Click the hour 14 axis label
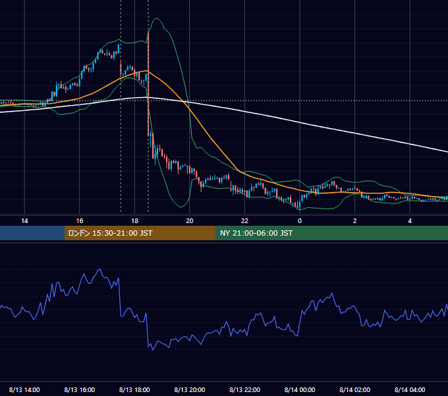This screenshot has width=448, height=396. coord(24,221)
